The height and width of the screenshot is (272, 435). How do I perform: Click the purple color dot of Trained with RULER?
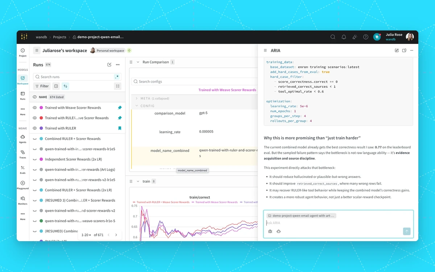(x=41, y=128)
